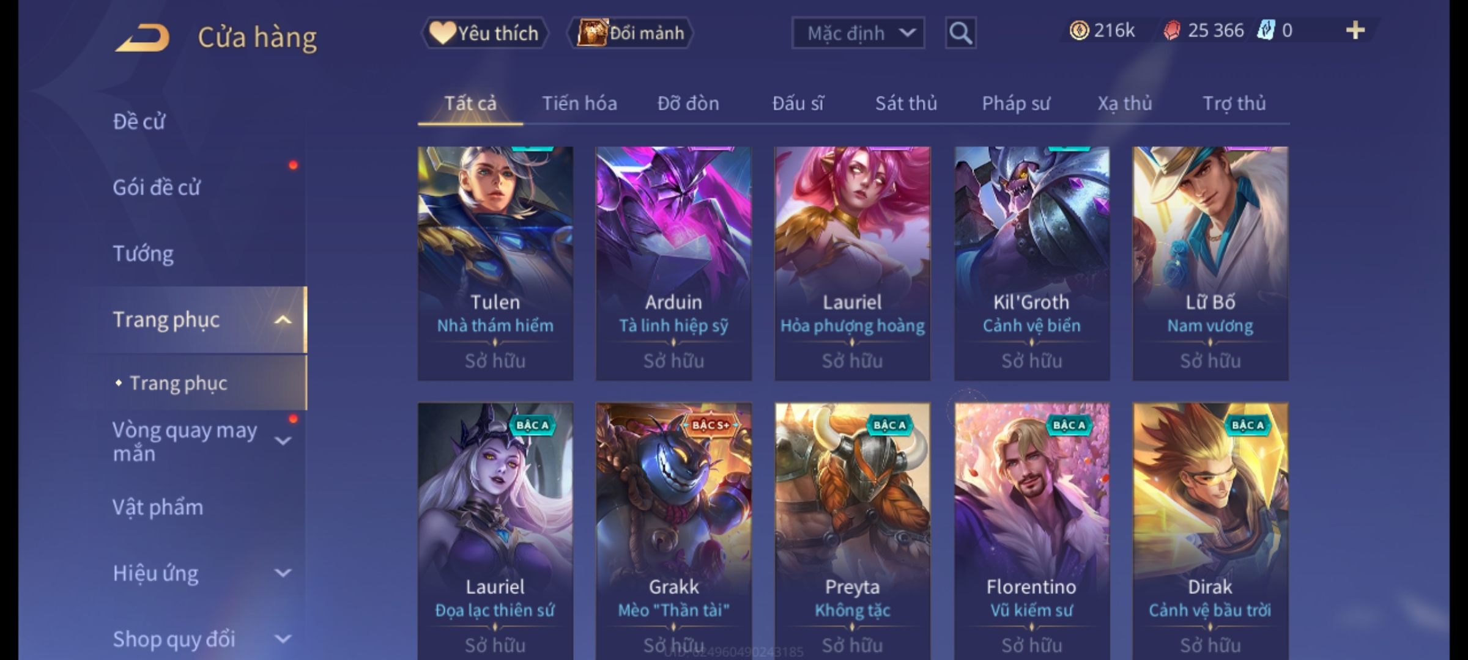Switch to the Sát thủ tab

coord(906,103)
